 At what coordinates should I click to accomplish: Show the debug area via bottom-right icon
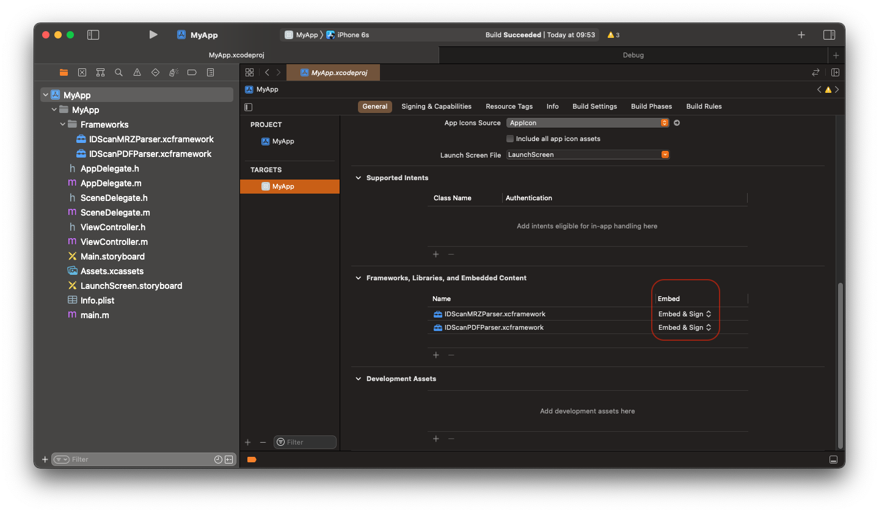[x=833, y=459]
